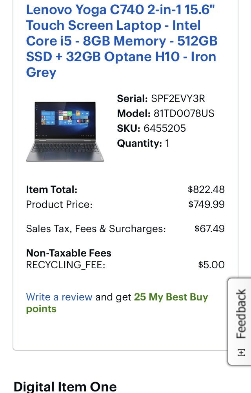
Task: Select the serial number SPF2EVY3R text
Action: (178, 98)
